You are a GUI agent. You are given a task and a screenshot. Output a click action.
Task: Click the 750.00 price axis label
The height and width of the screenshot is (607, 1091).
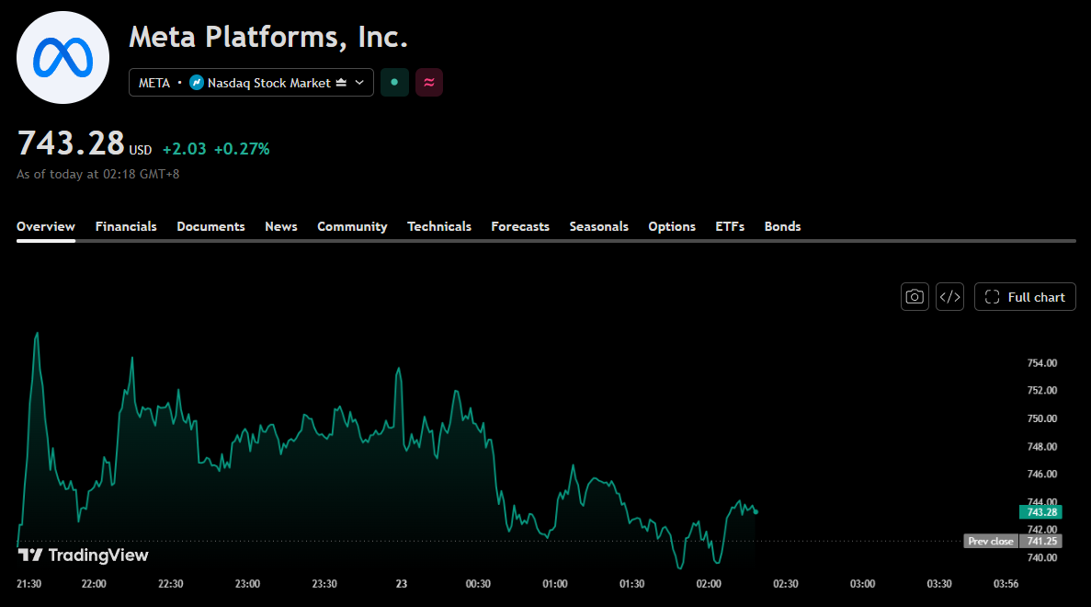(1041, 418)
